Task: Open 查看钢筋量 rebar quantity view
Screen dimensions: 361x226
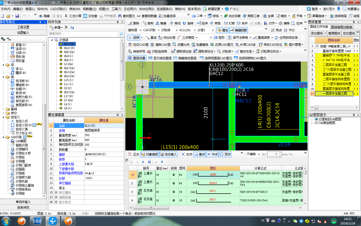Action: tap(147, 16)
